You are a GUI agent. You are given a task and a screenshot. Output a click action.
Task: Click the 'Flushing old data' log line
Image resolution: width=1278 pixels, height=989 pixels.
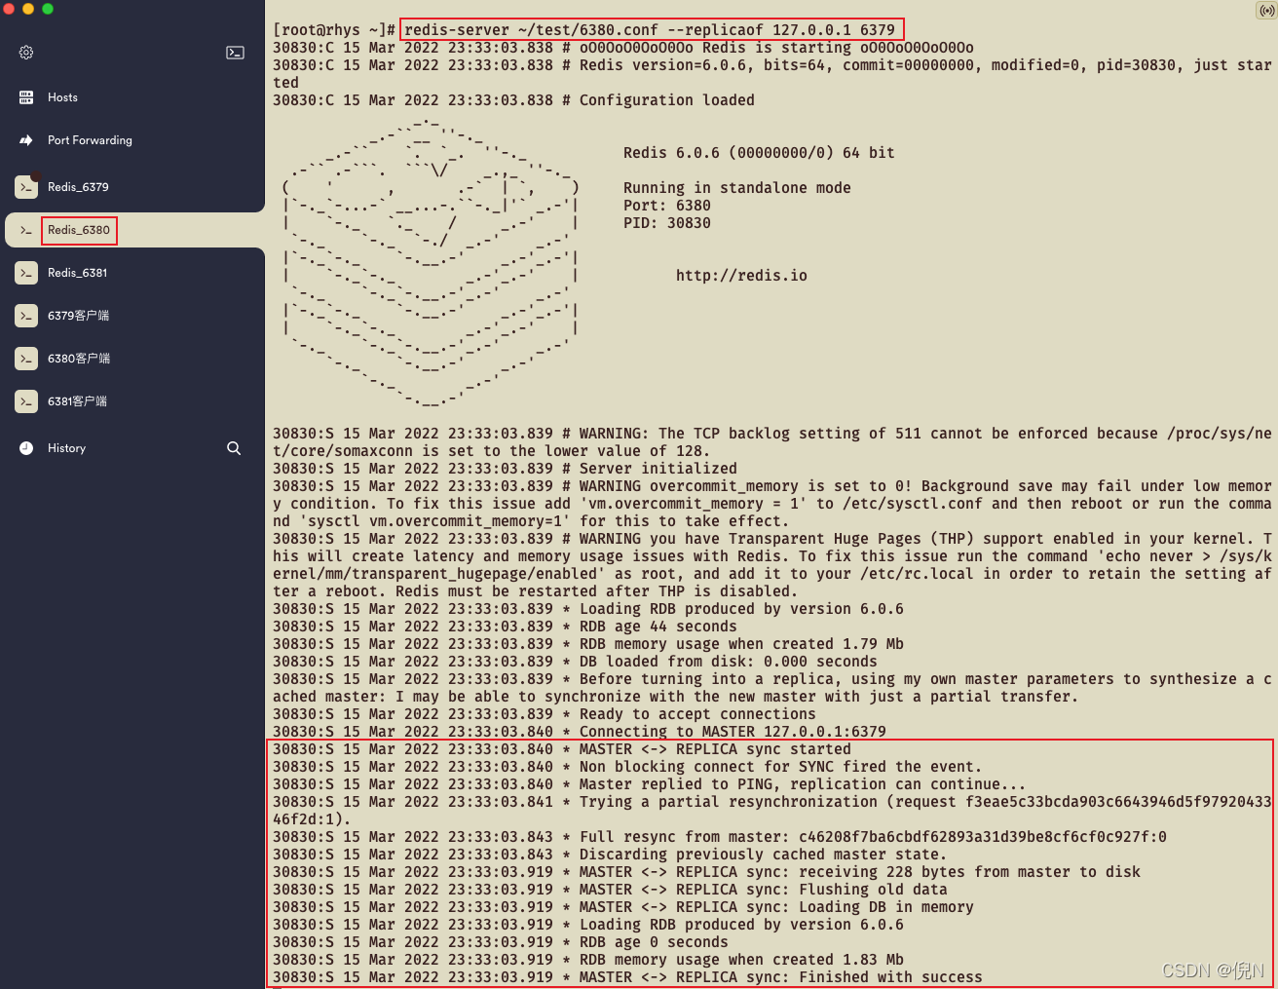(x=610, y=890)
